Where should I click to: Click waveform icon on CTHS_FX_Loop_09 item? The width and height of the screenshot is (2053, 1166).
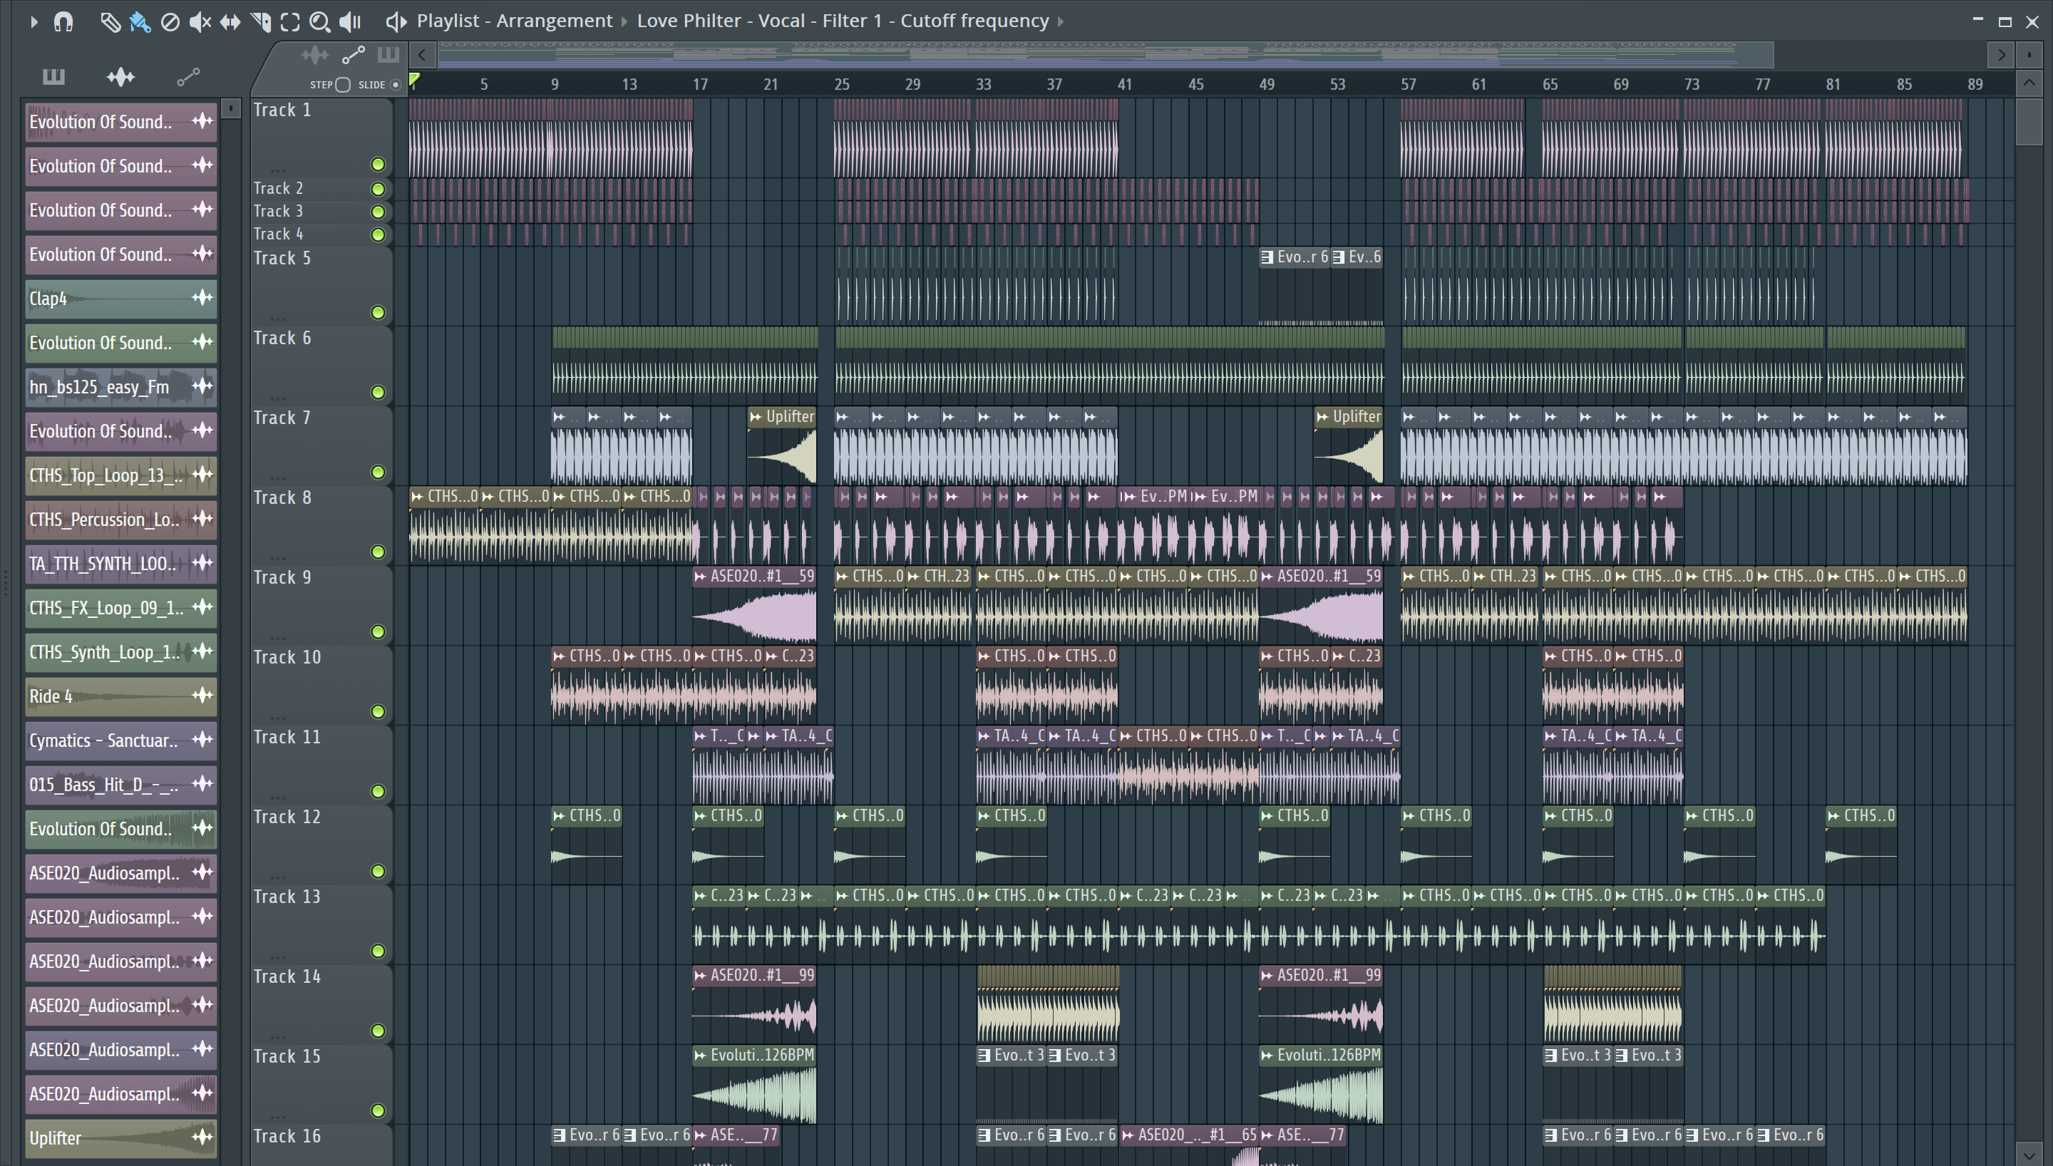202,607
